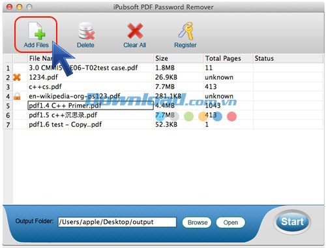Select the 1234.pdf file row
The image size is (326, 248).
(163, 77)
